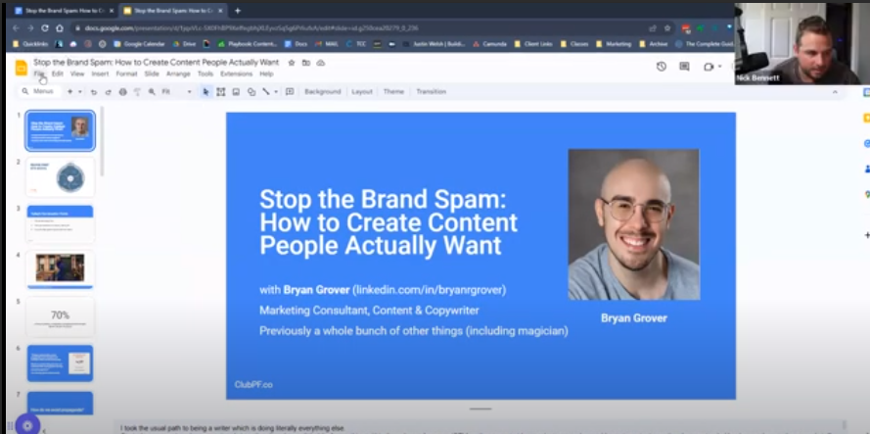Select the Line tool

pos(266,92)
